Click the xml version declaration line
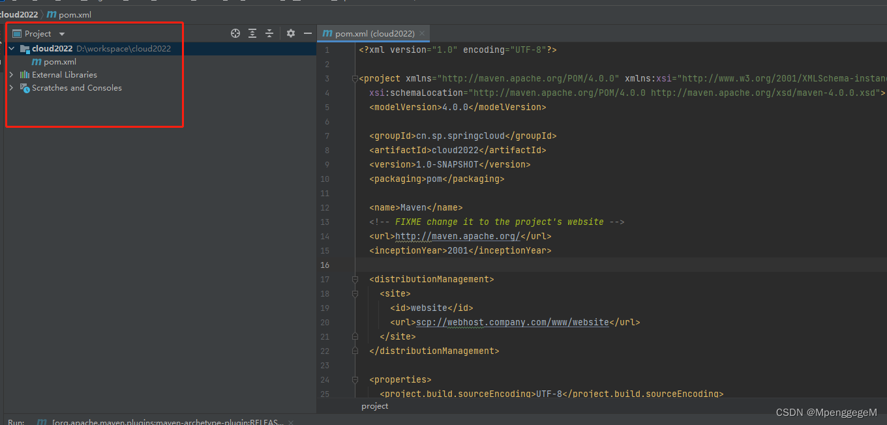 [458, 50]
